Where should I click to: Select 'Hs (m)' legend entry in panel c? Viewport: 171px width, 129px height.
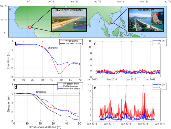[x=159, y=41]
